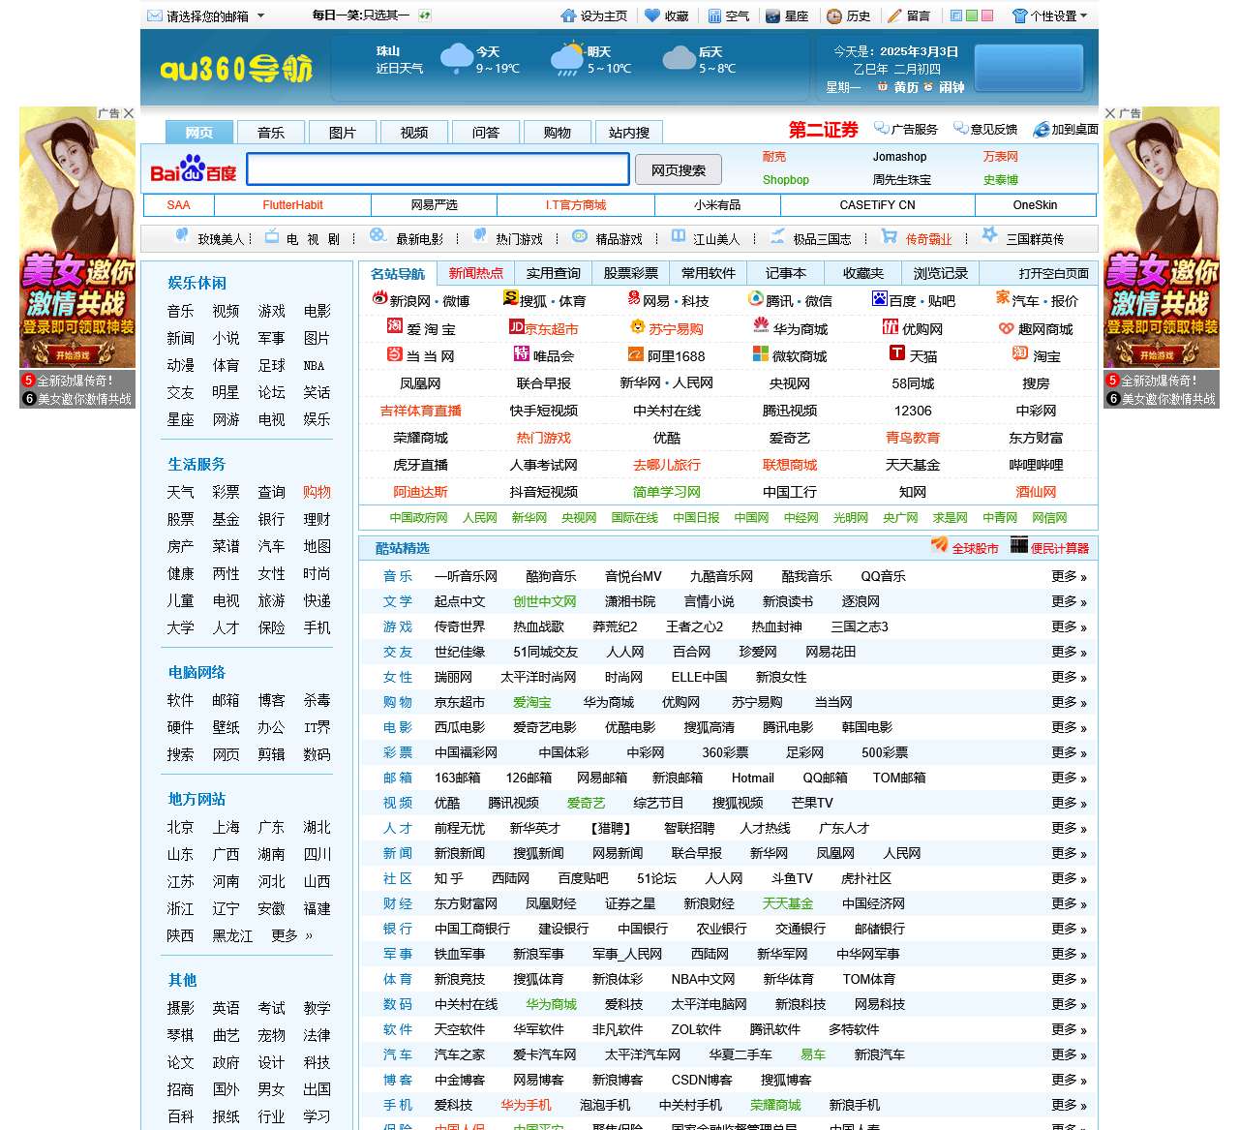Choose the green theme color swatch

pyautogui.click(x=971, y=15)
